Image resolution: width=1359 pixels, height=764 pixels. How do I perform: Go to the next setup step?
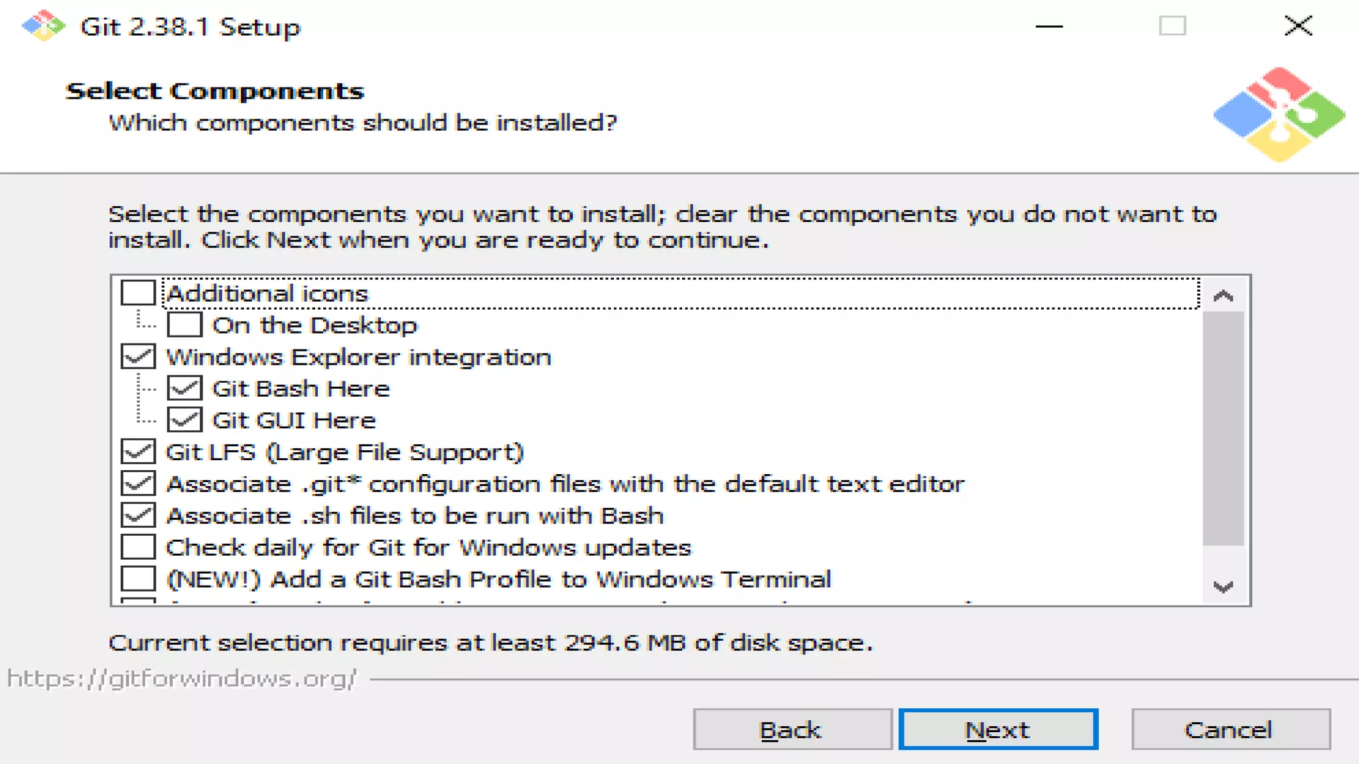point(998,730)
